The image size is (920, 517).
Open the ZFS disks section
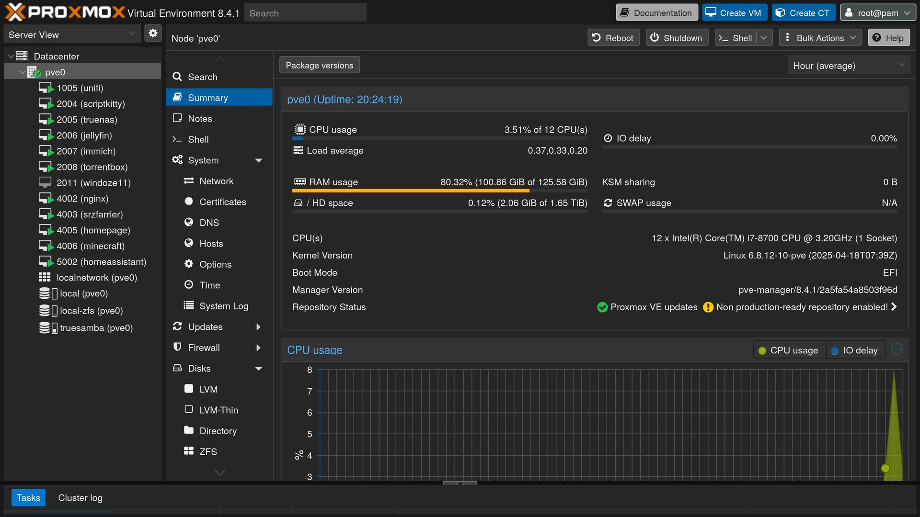point(208,451)
